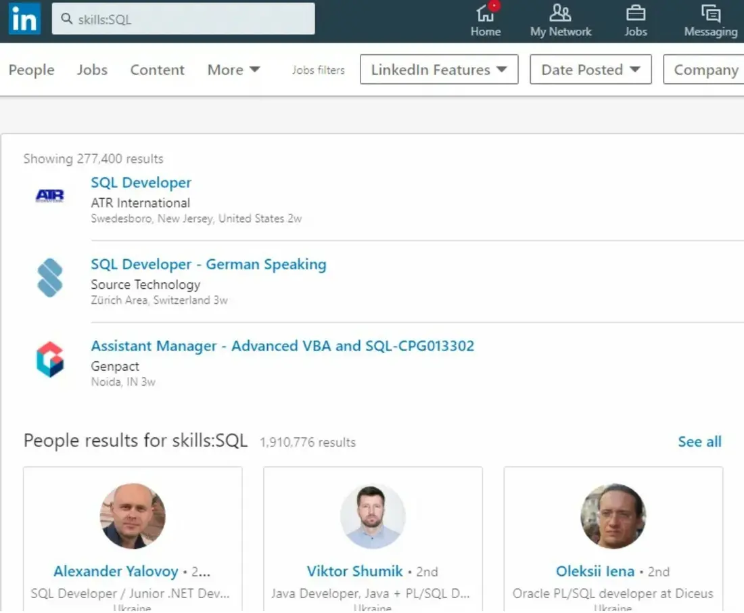Viewport: 744px width, 613px height.
Task: Click 'Java Developer, Java + PL/SQL D...' headline
Action: pos(371,593)
